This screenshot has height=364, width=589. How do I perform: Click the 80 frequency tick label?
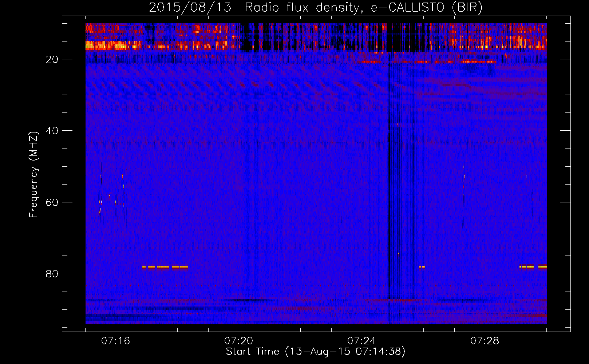(52, 274)
